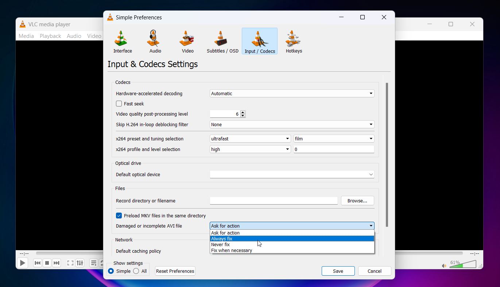Click VLC volume slider at 61%
The image size is (500, 287).
pyautogui.click(x=463, y=264)
